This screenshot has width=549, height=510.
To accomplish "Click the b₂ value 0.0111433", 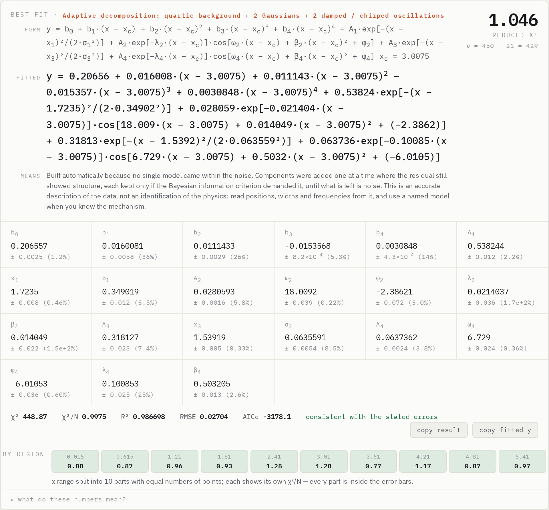I will click(x=214, y=246).
